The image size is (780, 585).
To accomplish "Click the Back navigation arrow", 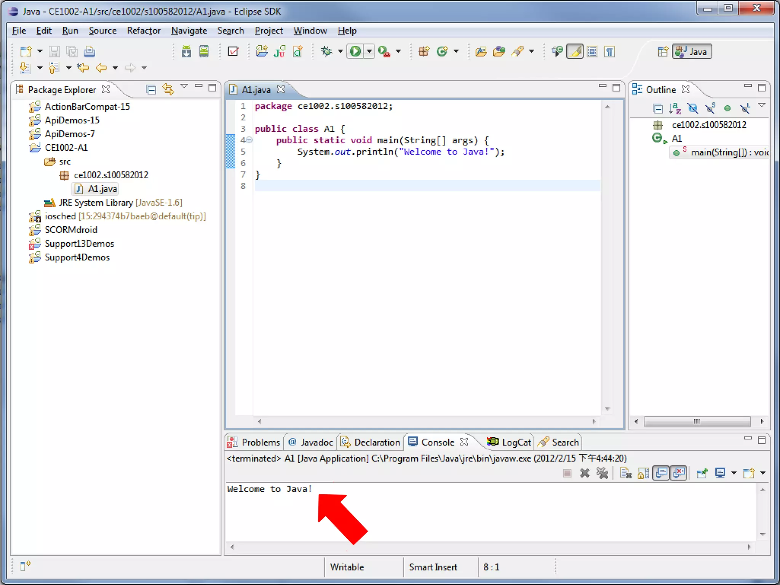I will pyautogui.click(x=101, y=68).
